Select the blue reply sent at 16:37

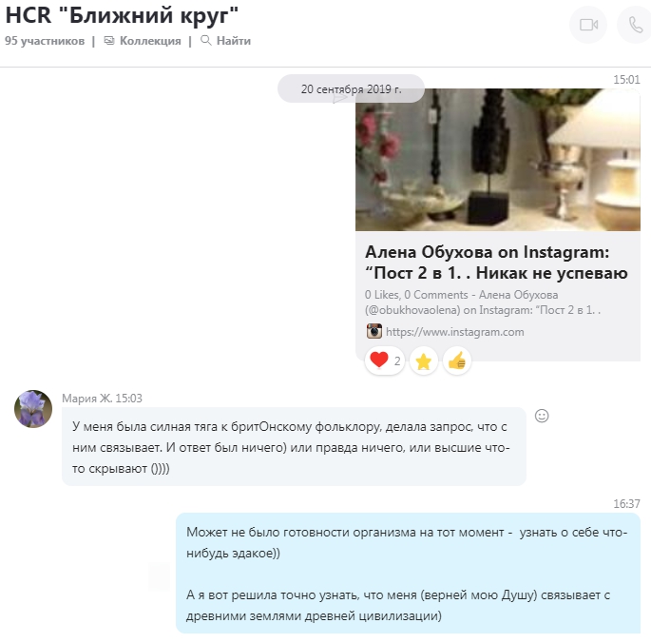408,574
